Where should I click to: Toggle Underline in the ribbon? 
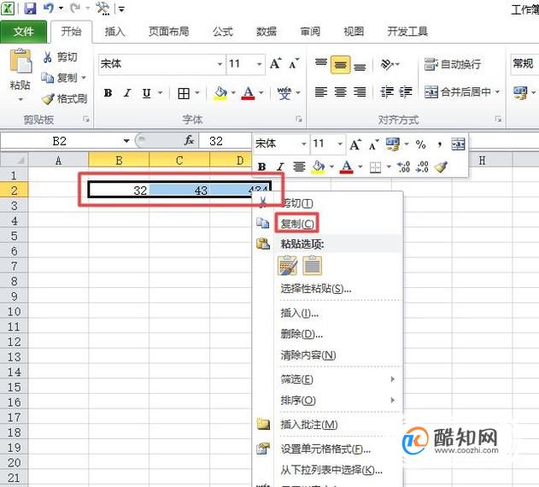(146, 93)
